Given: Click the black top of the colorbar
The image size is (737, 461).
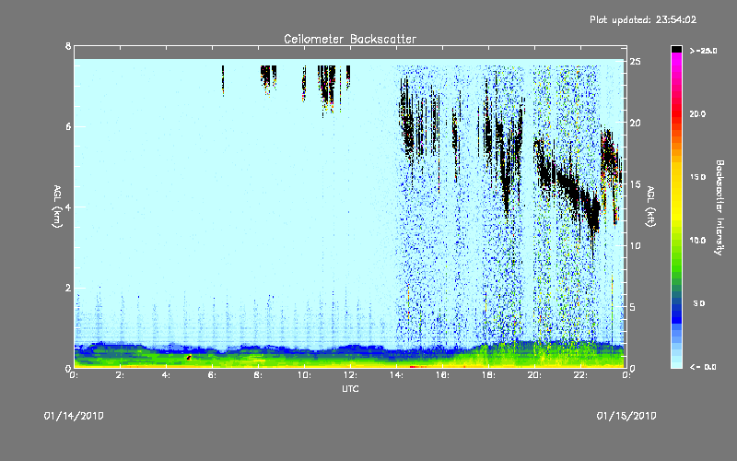Looking at the screenshot, I should 676,49.
